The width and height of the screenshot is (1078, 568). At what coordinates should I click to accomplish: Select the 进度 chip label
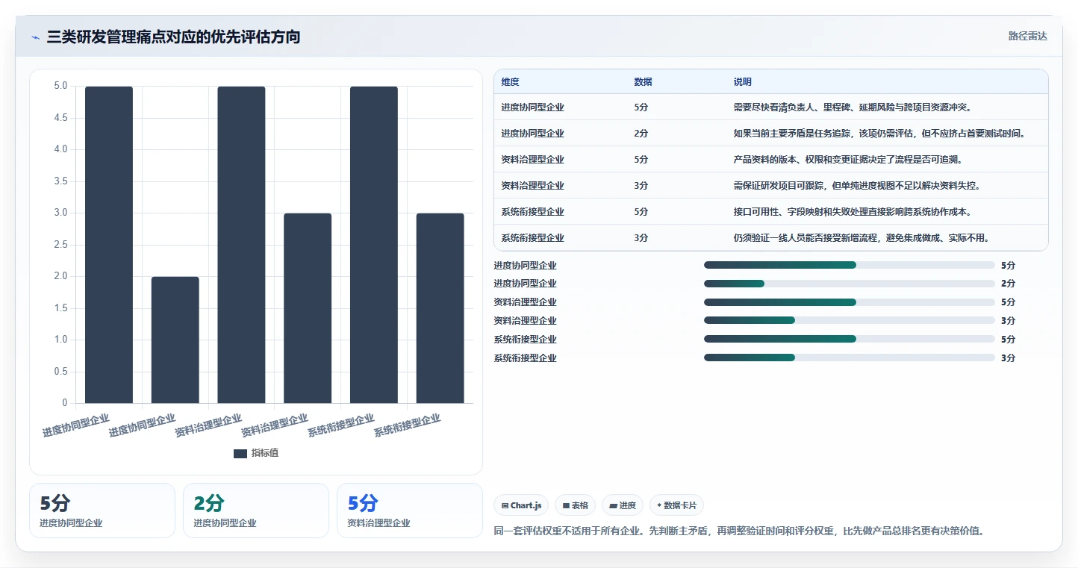coord(628,505)
